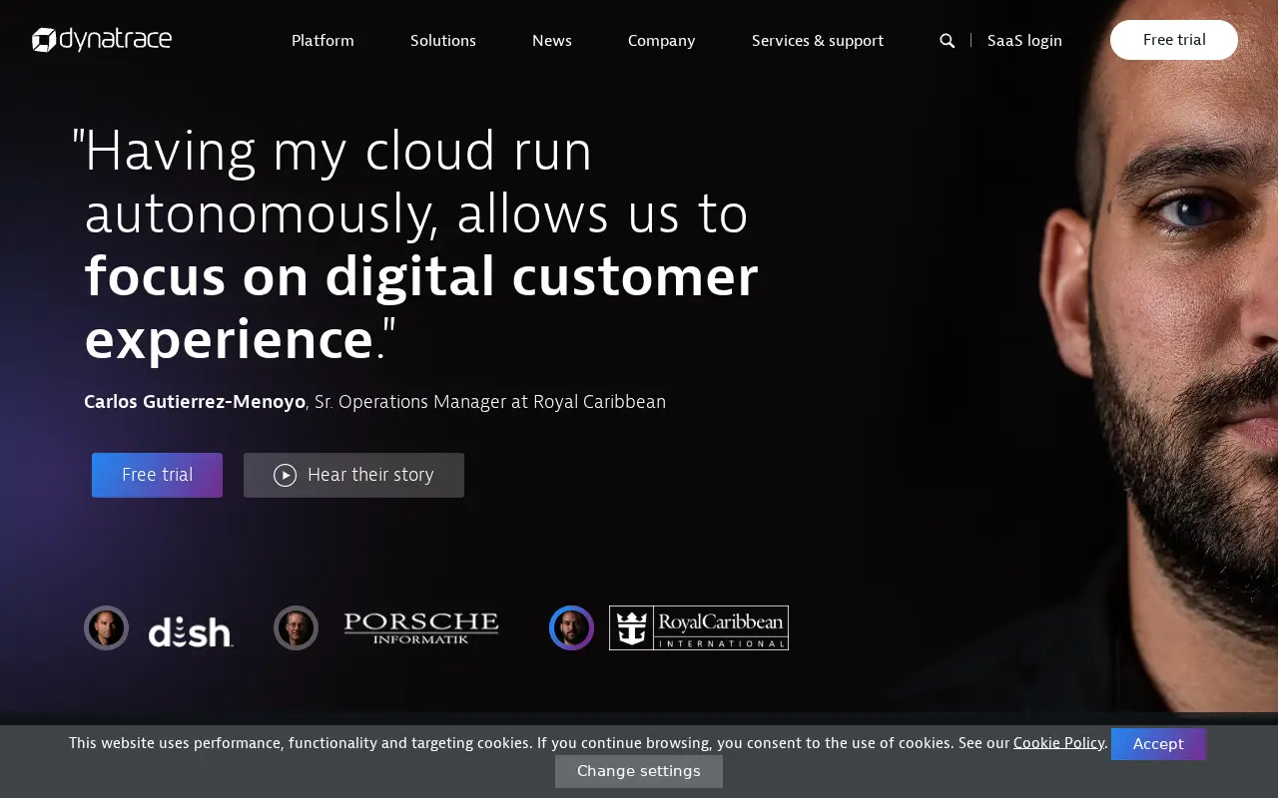
Task: Select the Royal Caribbean customer avatar
Action: pos(571,628)
